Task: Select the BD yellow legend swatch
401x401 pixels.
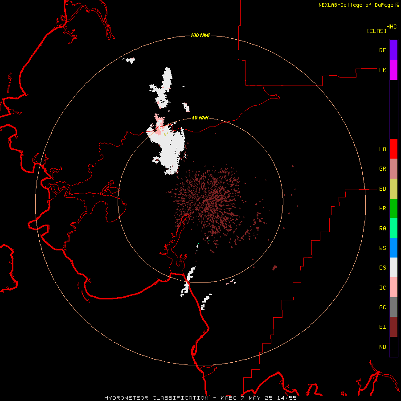Action: click(393, 189)
